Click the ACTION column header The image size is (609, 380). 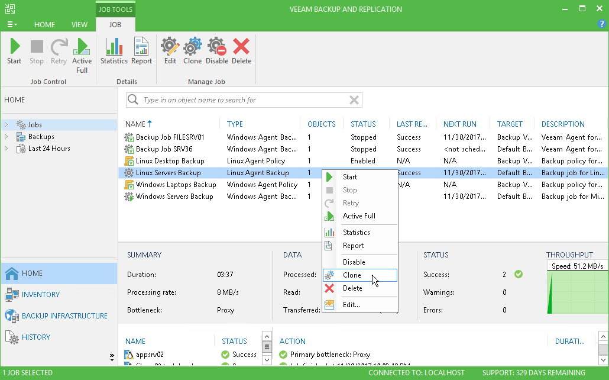[x=293, y=341]
